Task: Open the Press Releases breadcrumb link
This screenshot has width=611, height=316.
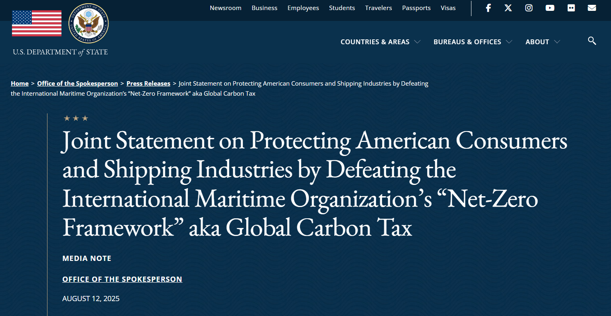Action: coord(148,84)
